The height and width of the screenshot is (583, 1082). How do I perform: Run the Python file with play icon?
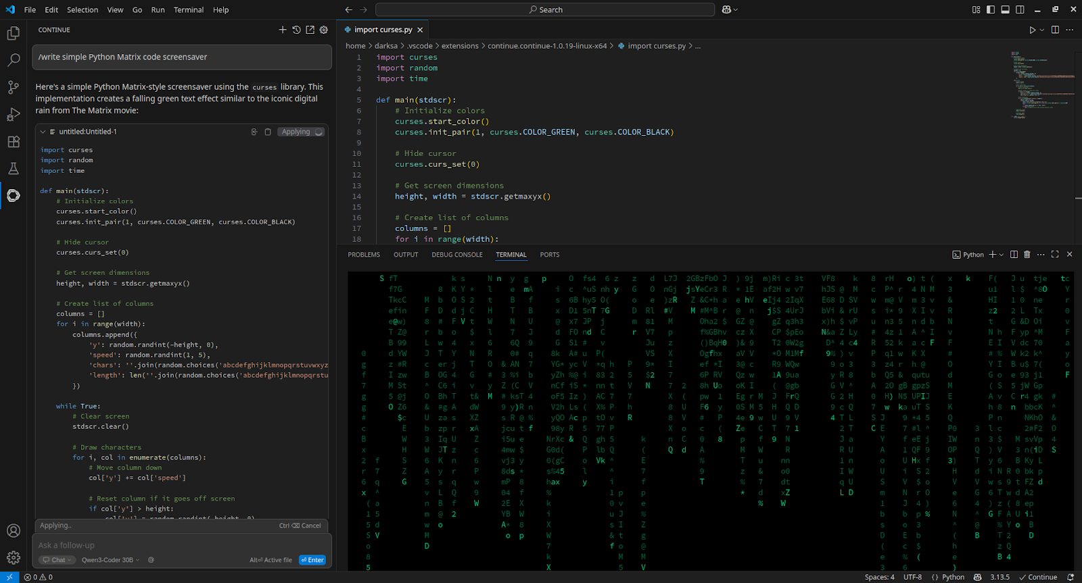1032,30
